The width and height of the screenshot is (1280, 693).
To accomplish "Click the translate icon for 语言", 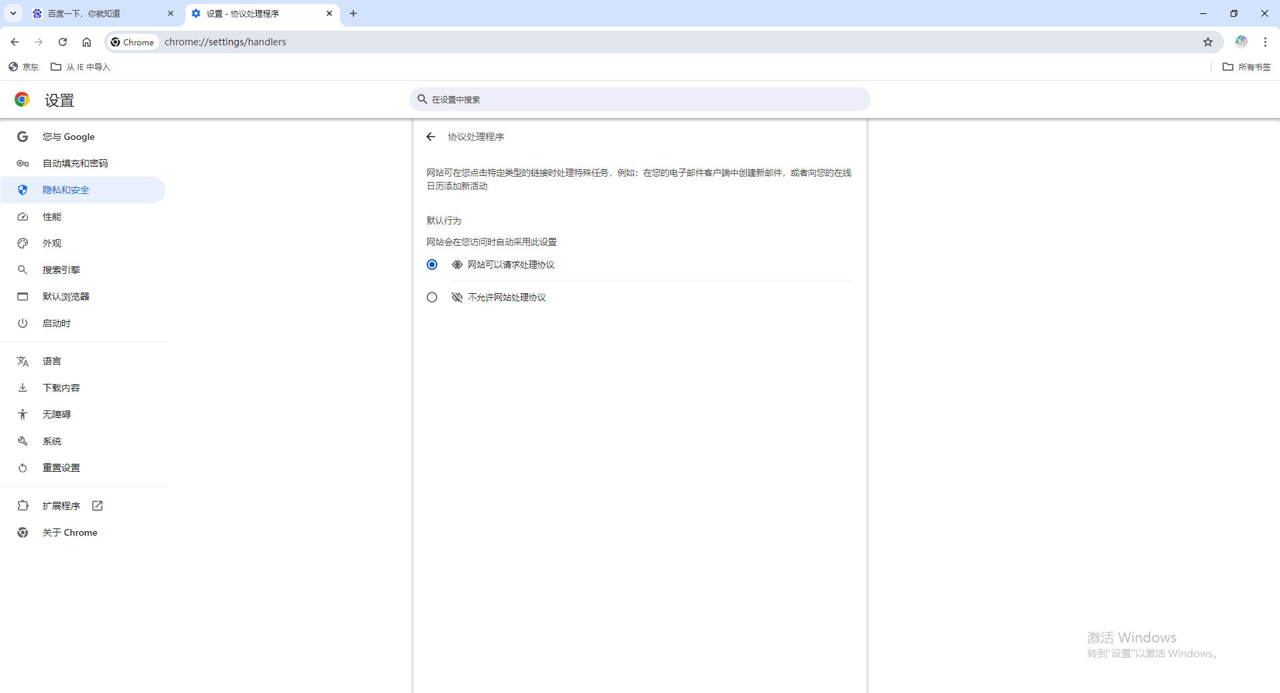I will point(23,361).
